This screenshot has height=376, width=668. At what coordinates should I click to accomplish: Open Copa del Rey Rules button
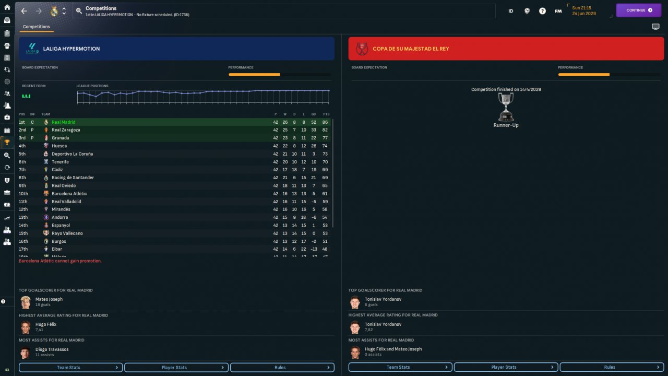(x=612, y=367)
